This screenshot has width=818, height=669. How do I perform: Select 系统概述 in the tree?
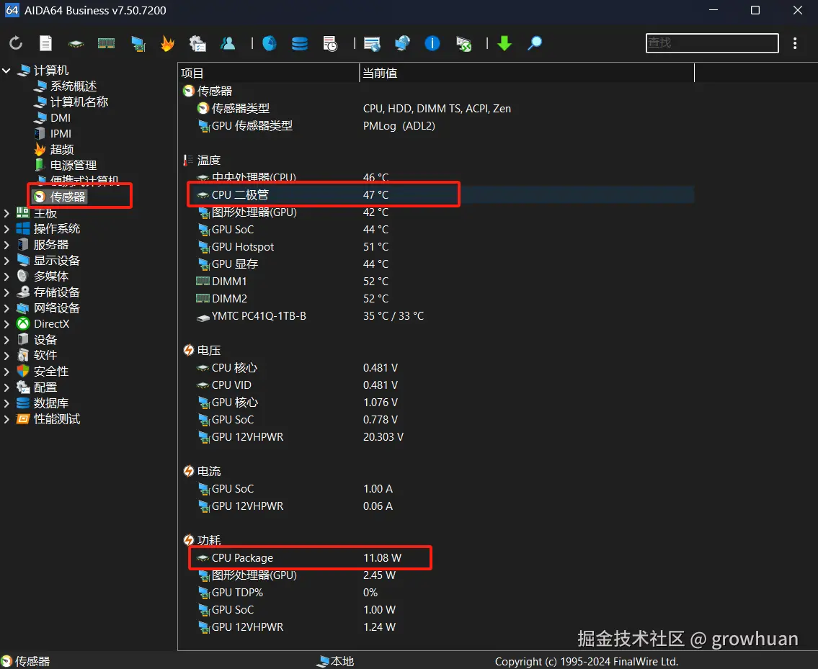(x=73, y=86)
